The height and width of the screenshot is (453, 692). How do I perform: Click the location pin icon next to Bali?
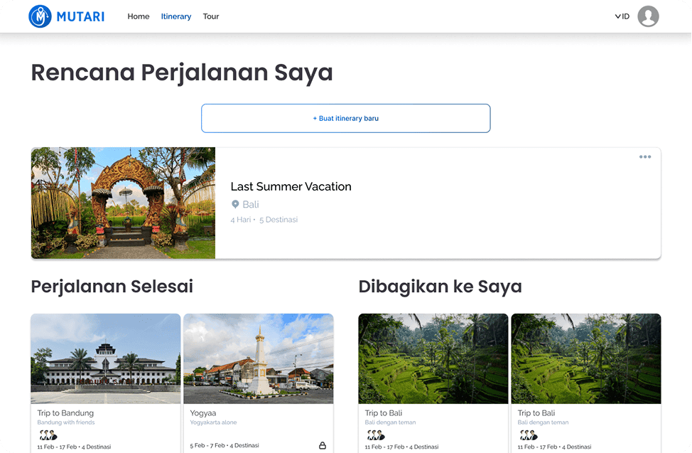click(235, 204)
